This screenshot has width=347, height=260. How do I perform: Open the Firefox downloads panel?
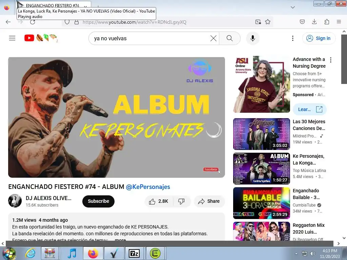tap(314, 22)
